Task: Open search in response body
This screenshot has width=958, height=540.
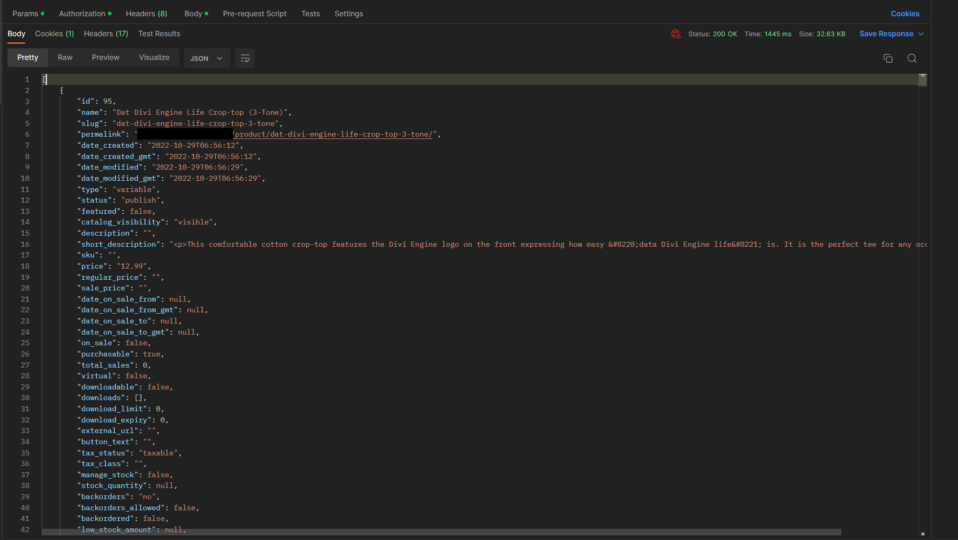Action: coord(912,58)
